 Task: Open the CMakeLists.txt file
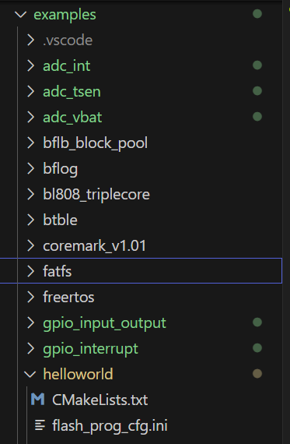pyautogui.click(x=100, y=400)
